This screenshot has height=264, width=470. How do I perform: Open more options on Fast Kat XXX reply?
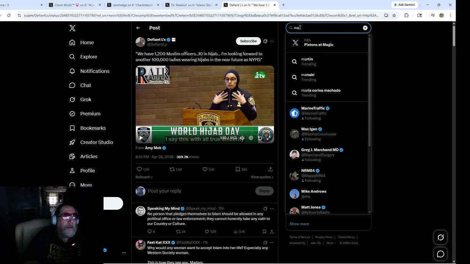pyautogui.click(x=272, y=243)
